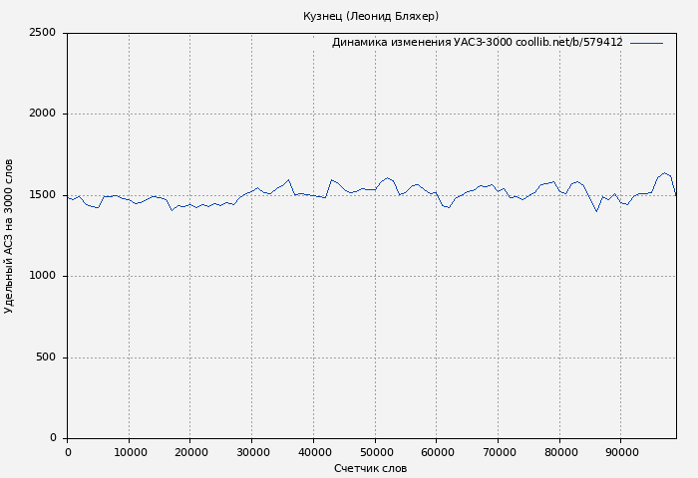The image size is (698, 478).
Task: Click the Y-axis label Удельный АСЗ
Action: (9, 236)
